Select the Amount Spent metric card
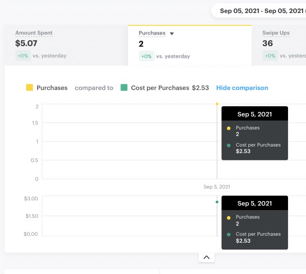Screen dimensions: 306x274 pyautogui.click(x=66, y=45)
